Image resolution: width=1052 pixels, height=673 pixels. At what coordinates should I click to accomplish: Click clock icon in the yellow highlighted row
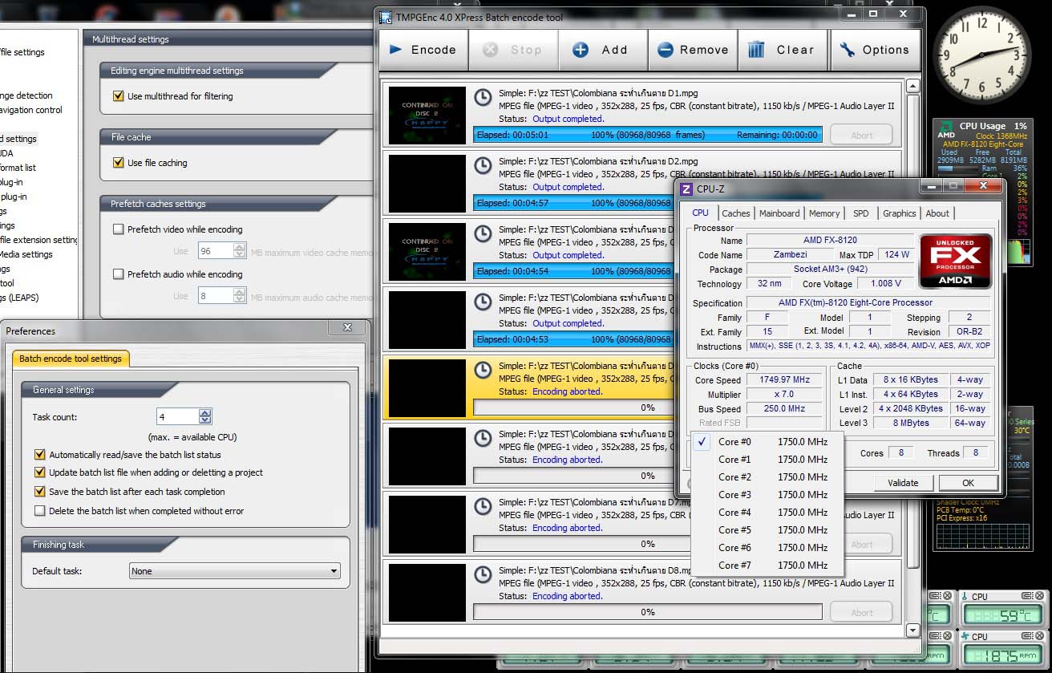pos(483,370)
